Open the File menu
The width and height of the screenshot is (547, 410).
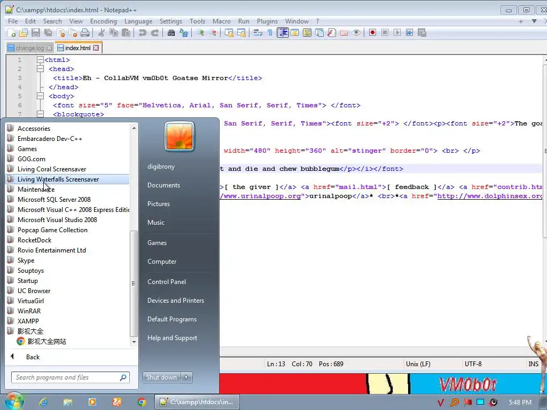[13, 21]
